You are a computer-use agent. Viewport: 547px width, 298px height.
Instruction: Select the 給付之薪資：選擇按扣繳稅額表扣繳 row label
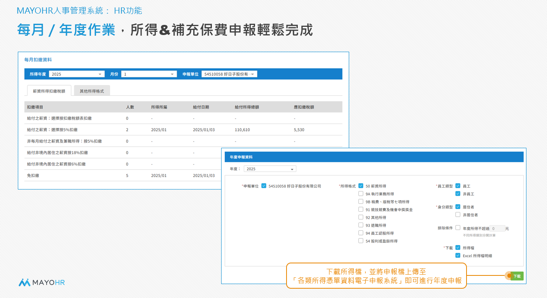(59, 118)
